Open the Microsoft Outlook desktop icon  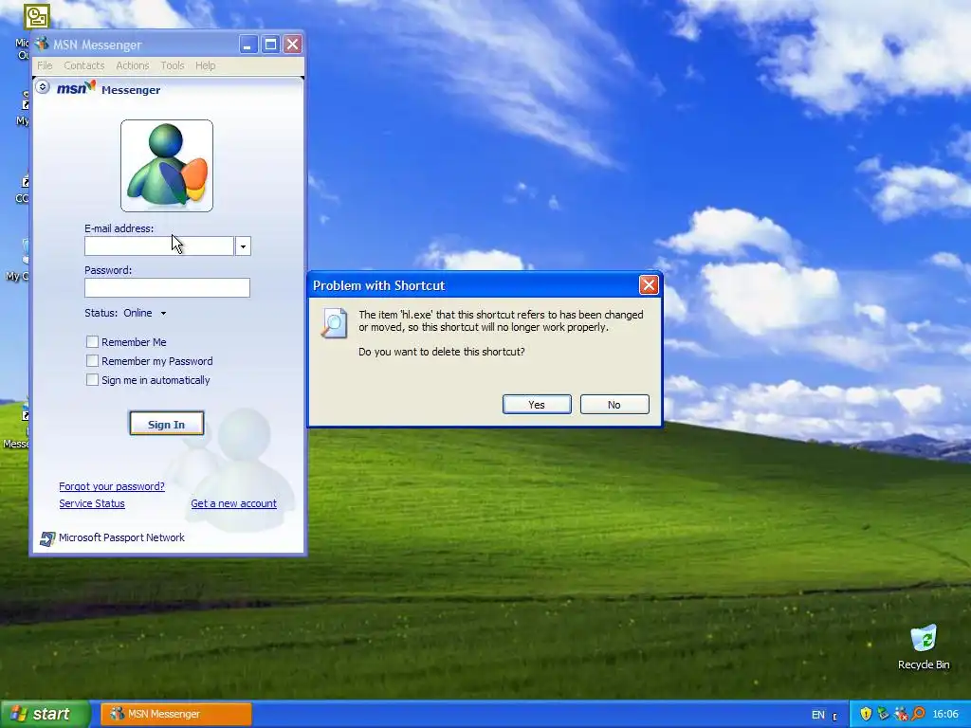pyautogui.click(x=36, y=17)
